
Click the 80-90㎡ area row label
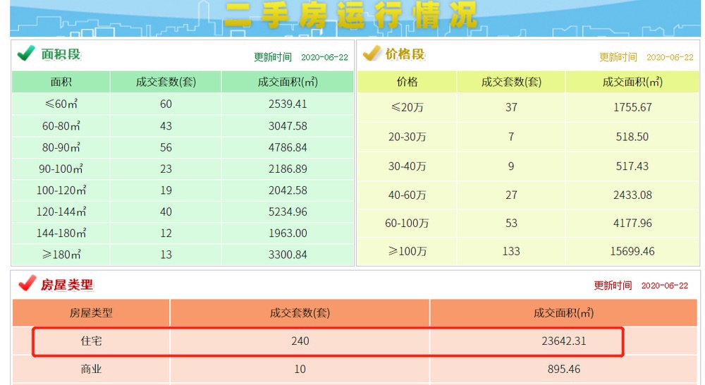pyautogui.click(x=61, y=148)
